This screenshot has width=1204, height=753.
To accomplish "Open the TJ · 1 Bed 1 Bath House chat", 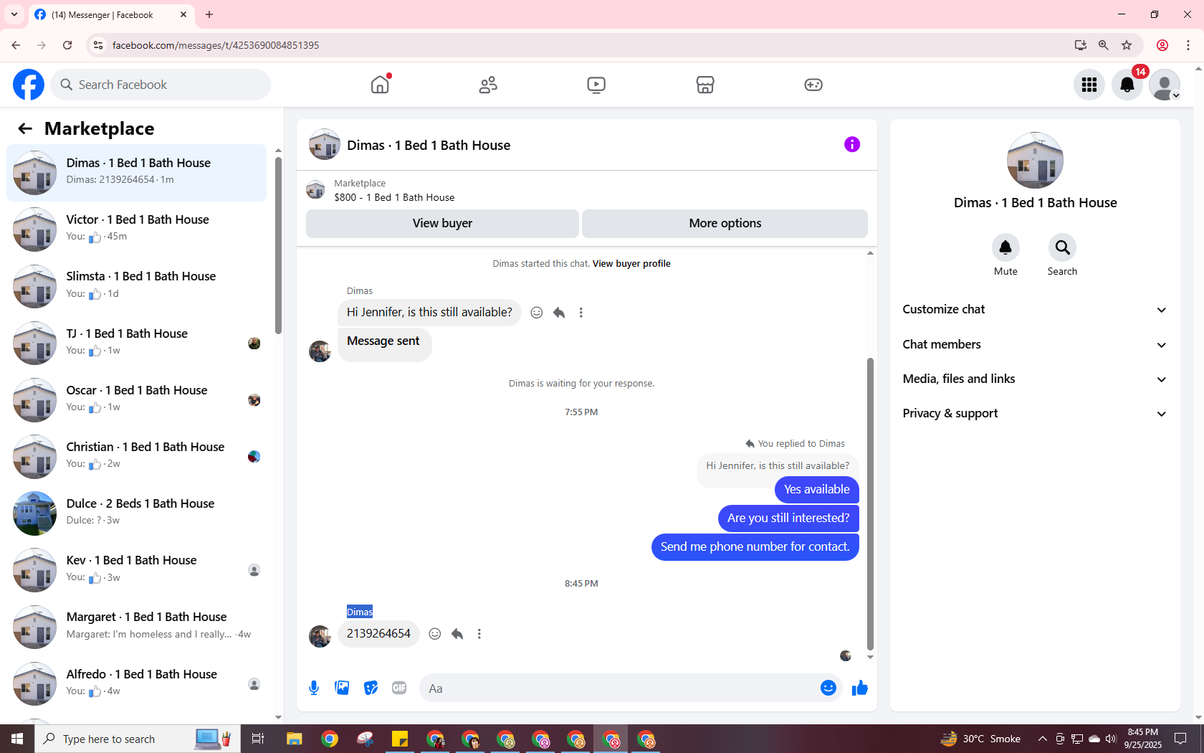I will click(x=136, y=343).
